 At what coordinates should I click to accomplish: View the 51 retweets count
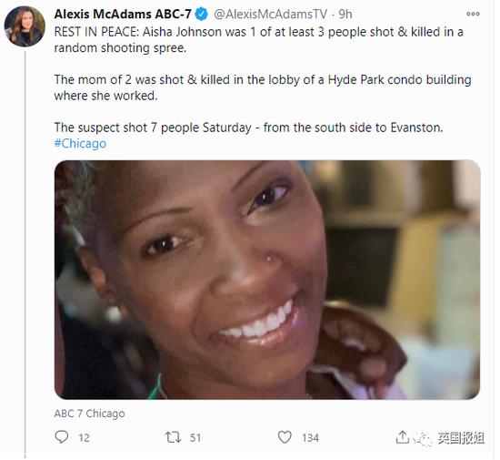pyautogui.click(x=195, y=437)
